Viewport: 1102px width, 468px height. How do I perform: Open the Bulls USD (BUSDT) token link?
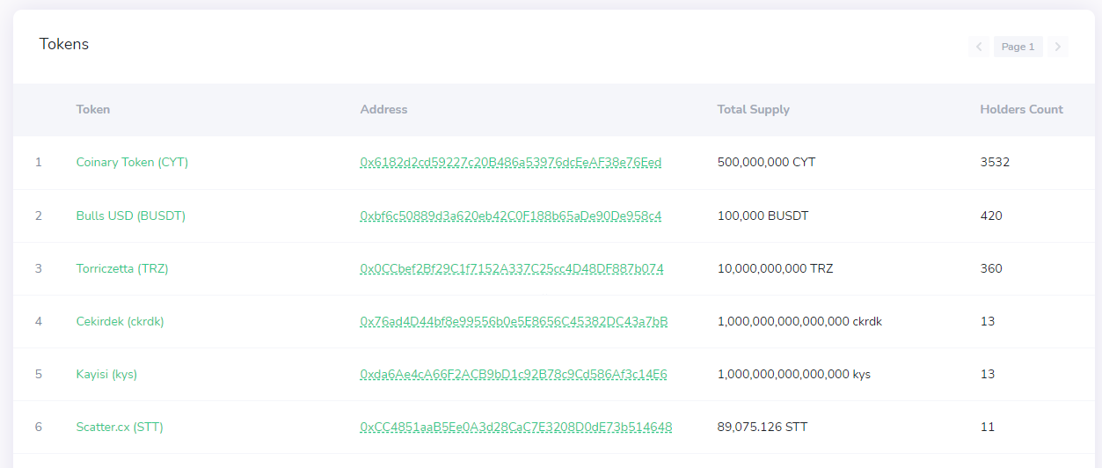pyautogui.click(x=131, y=216)
